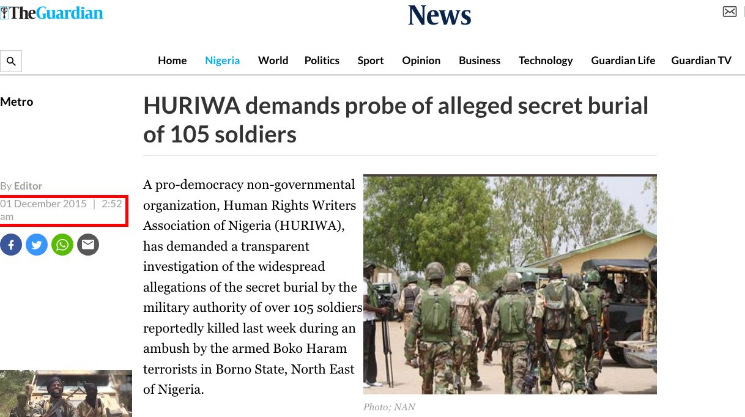745x417 pixels.
Task: Open the Politics section
Action: coord(322,61)
